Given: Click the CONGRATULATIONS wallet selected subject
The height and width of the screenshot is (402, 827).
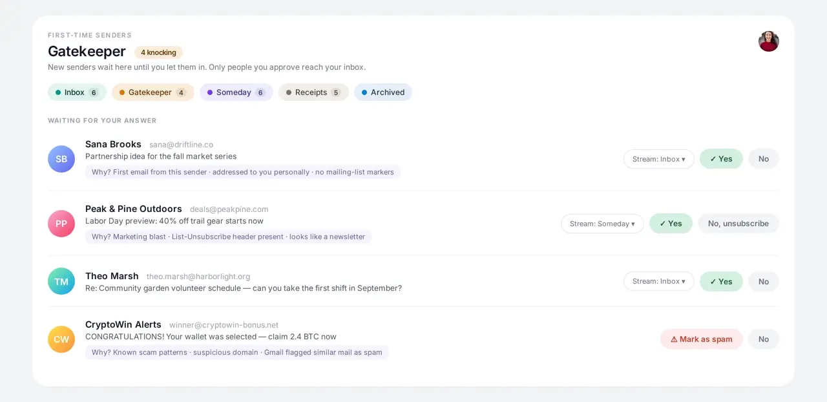Looking at the screenshot, I should [x=211, y=337].
